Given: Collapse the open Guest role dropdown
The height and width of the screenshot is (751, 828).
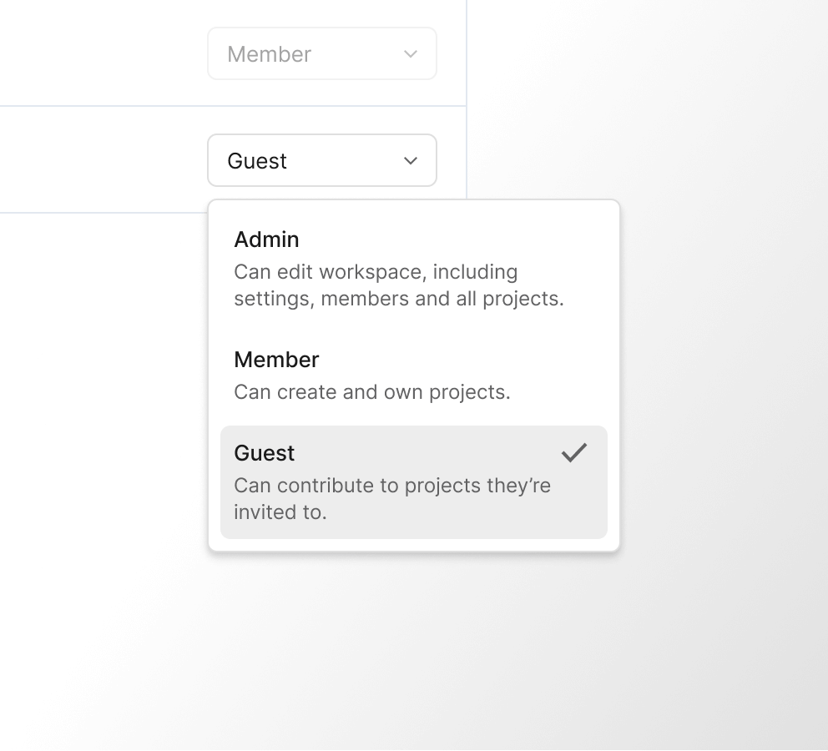Looking at the screenshot, I should coord(321,160).
